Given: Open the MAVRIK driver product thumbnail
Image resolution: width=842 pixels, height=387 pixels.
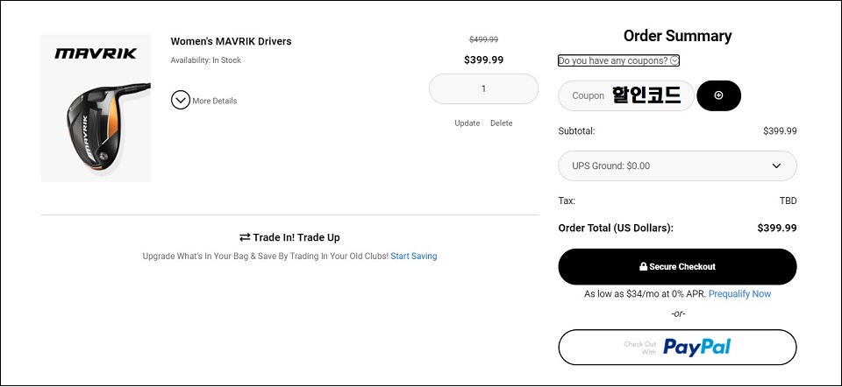Looking at the screenshot, I should click(96, 109).
